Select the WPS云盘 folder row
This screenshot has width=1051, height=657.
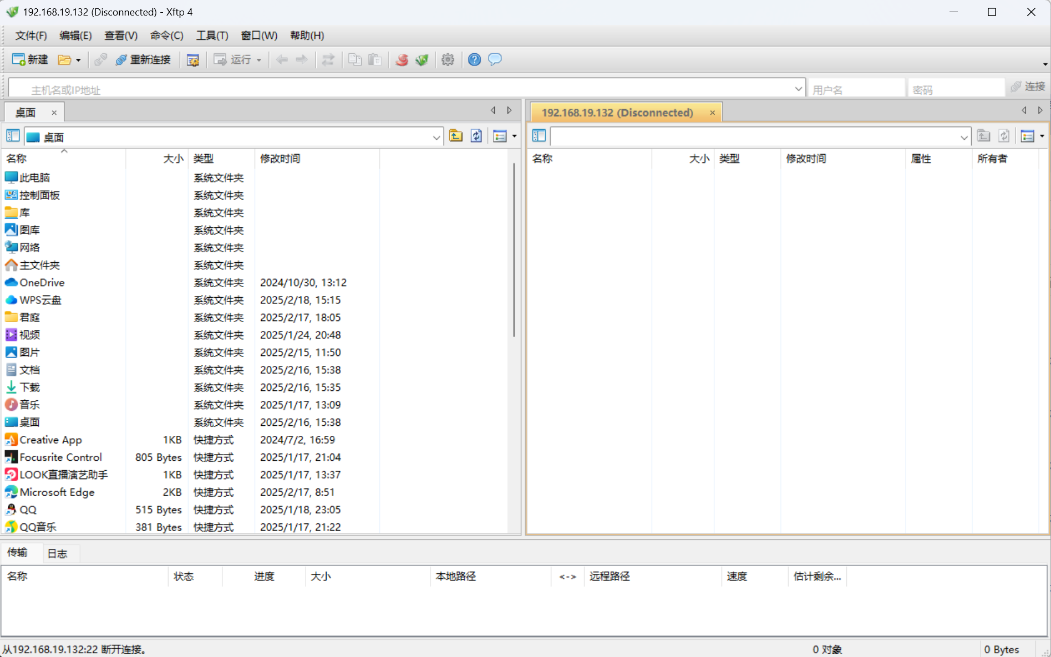point(191,300)
